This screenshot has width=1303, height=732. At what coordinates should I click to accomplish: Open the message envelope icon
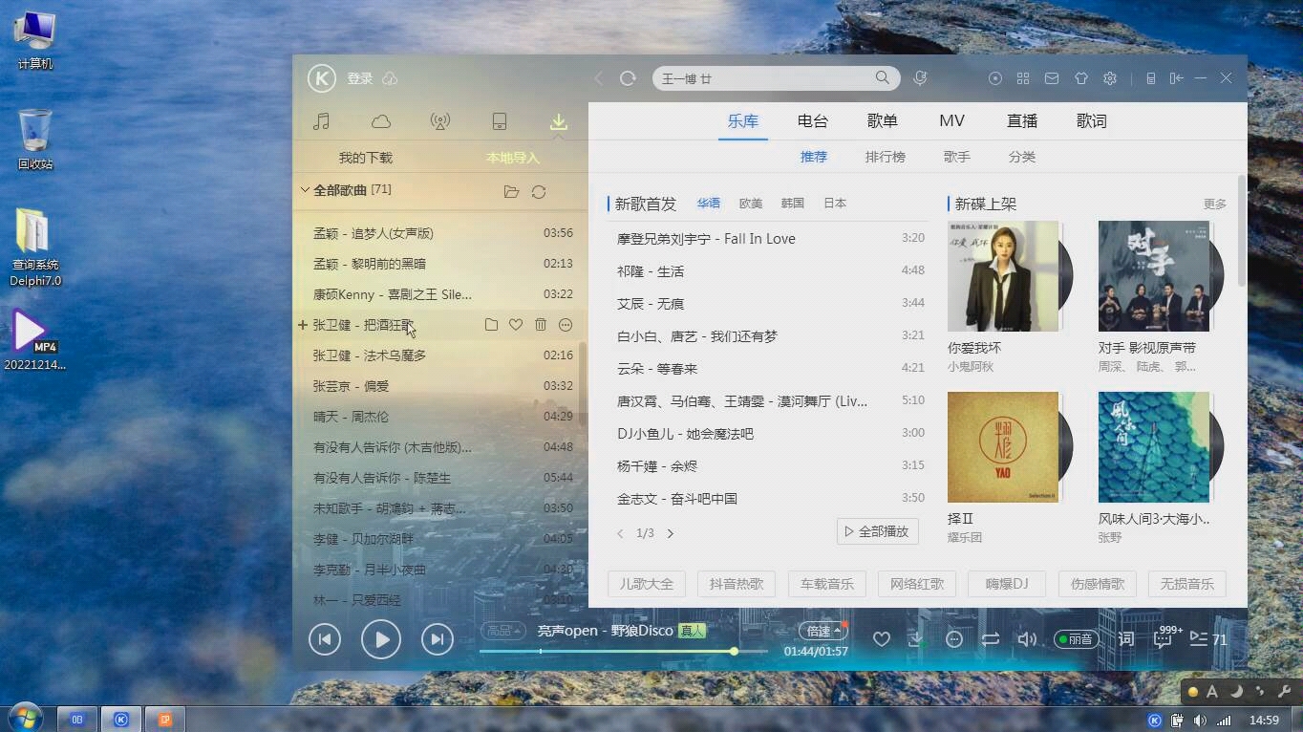tap(1052, 78)
